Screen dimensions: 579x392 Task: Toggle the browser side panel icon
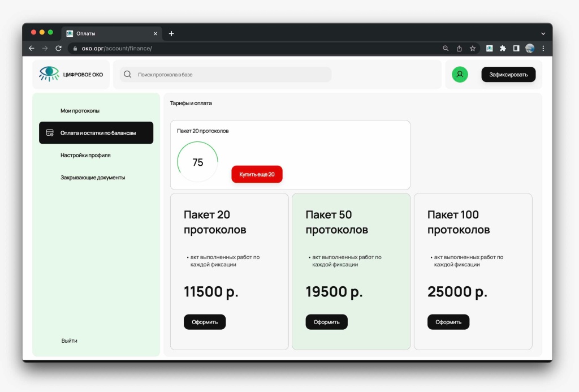(x=516, y=49)
